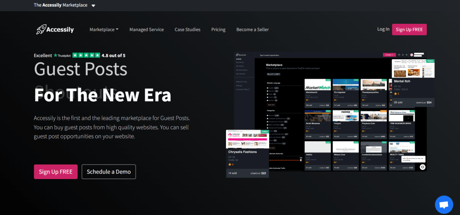The height and width of the screenshot is (215, 460).
Task: Click the Log In link
Action: click(x=384, y=29)
